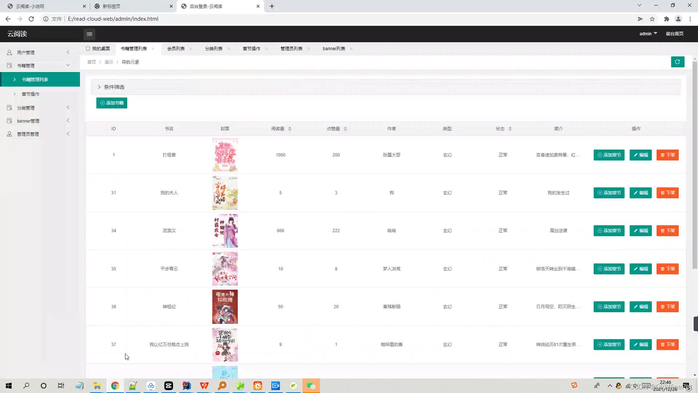The width and height of the screenshot is (698, 393).
Task: Sort the table by 点赞量 column
Action: (345, 129)
